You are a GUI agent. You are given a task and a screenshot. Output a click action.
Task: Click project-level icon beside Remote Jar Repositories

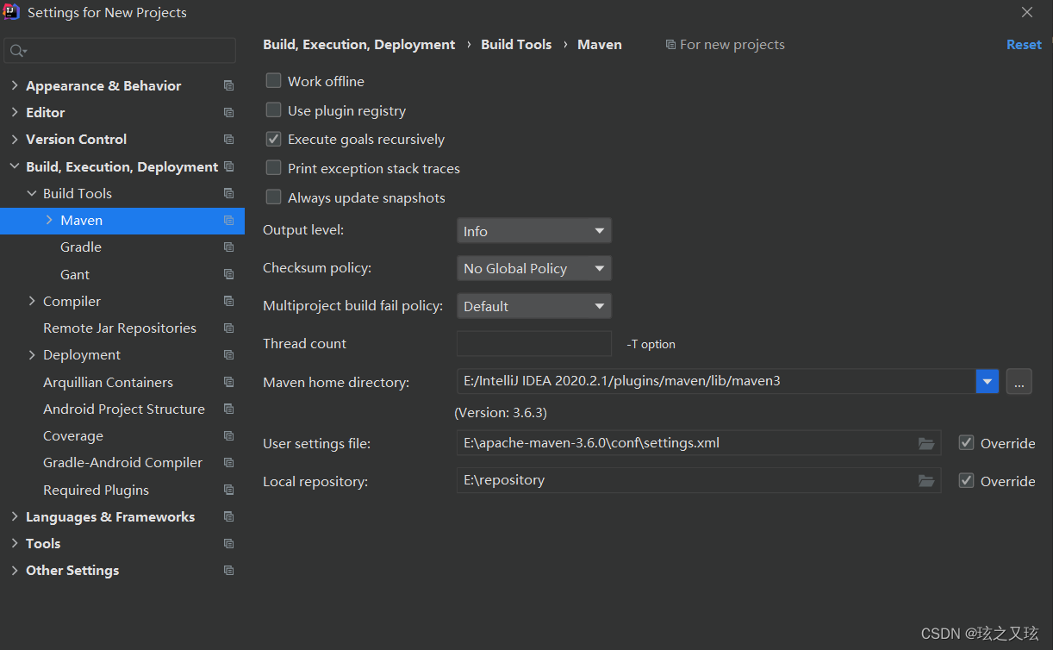coord(228,328)
